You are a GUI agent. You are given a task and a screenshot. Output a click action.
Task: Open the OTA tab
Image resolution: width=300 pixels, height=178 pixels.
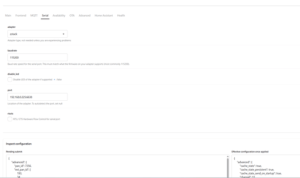click(x=72, y=16)
